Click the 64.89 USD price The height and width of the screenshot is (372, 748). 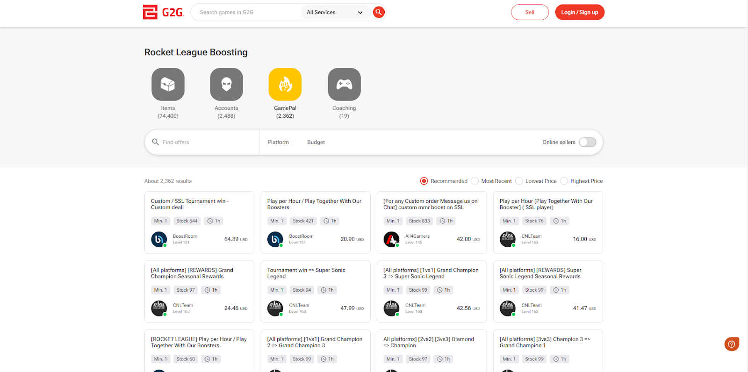[x=236, y=239]
